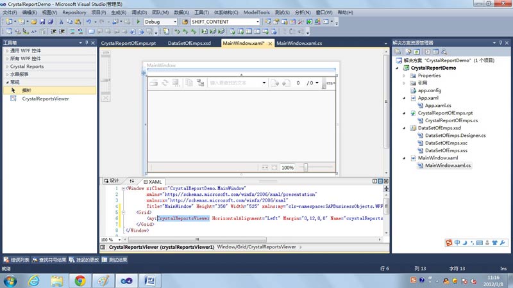Image resolution: width=513 pixels, height=288 pixels.
Task: Click the group tree toggle icon in viewer
Action: [200, 83]
